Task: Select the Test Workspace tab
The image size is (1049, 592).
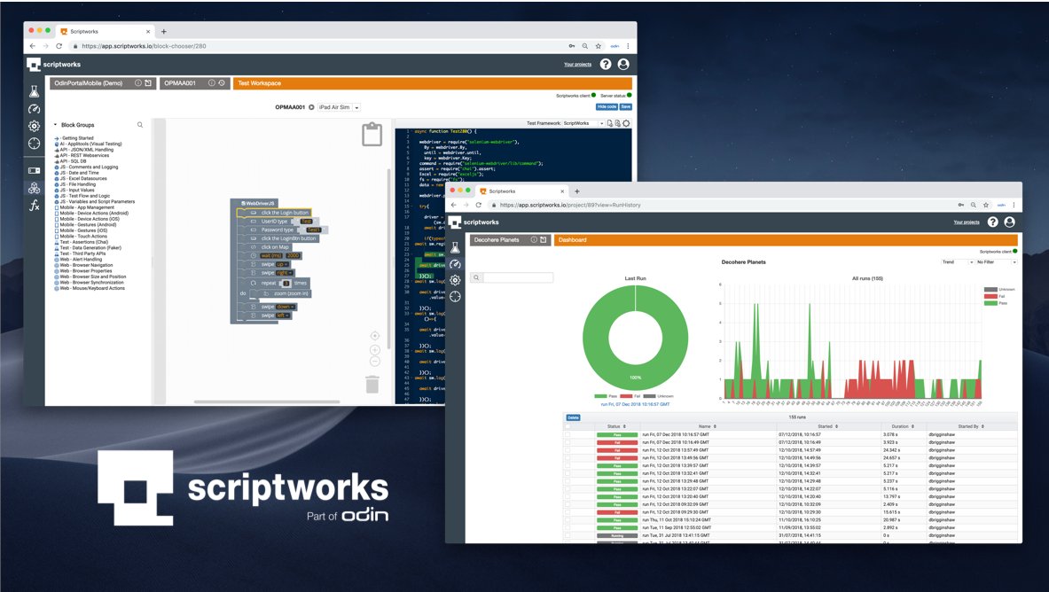Action: [x=433, y=83]
